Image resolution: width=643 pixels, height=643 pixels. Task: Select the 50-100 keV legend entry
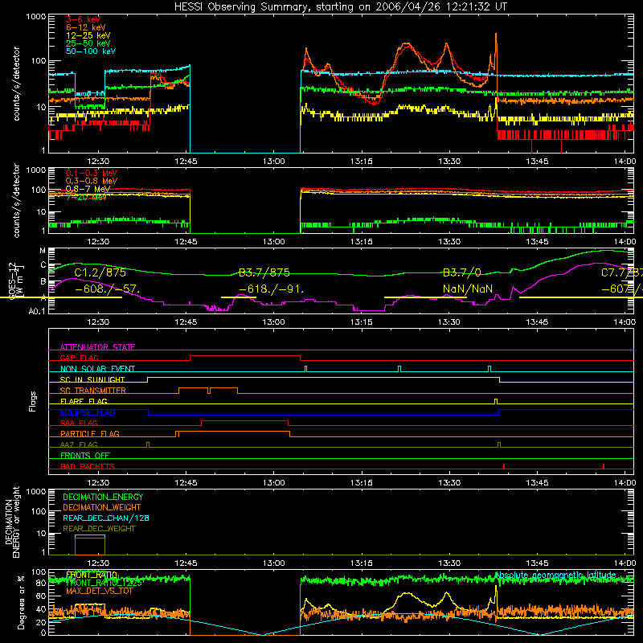pos(91,51)
